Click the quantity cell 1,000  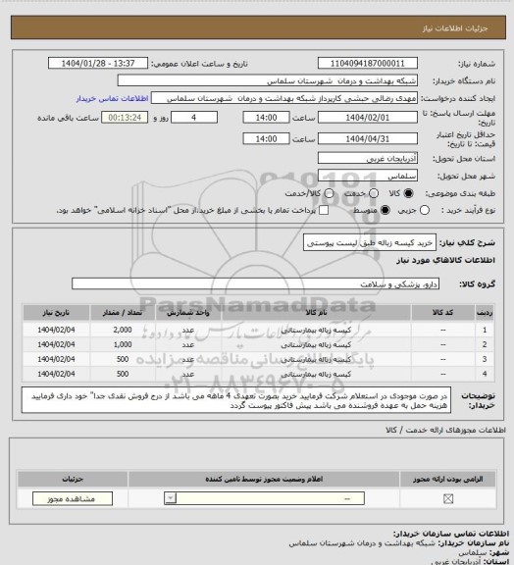click(123, 344)
